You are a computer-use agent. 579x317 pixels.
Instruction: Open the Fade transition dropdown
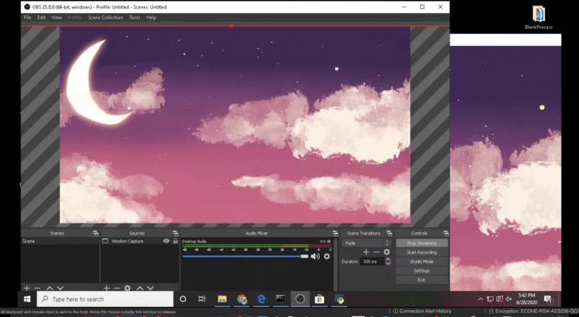click(366, 243)
